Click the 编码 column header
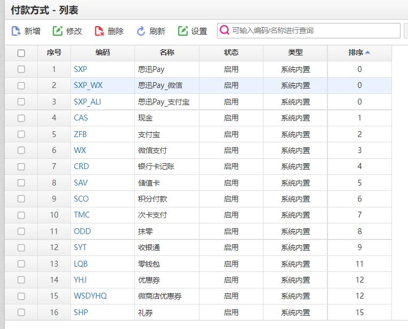408x329 pixels. pyautogui.click(x=102, y=52)
